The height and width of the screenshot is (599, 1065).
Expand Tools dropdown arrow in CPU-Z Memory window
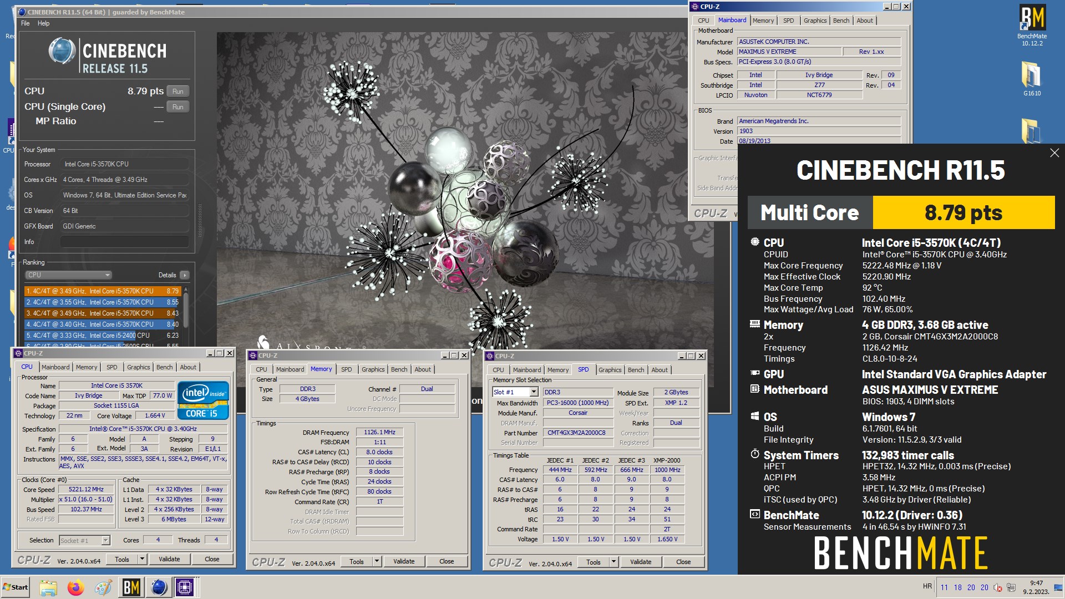point(377,561)
